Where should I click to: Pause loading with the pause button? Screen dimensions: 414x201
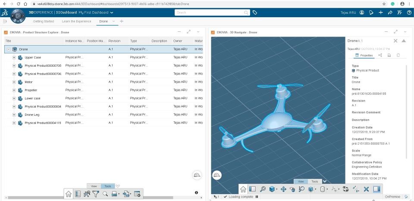point(257,197)
